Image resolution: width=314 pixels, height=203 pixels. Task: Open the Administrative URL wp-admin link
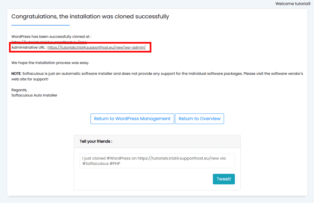point(96,47)
